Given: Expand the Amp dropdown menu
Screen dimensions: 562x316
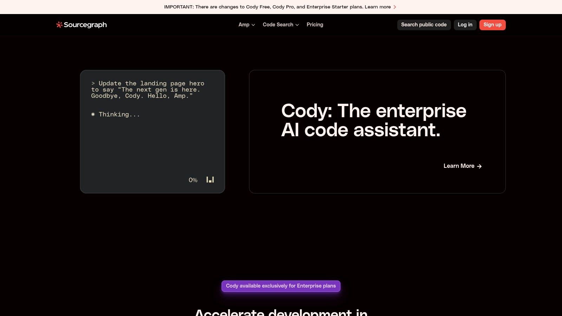Looking at the screenshot, I should coord(247,25).
